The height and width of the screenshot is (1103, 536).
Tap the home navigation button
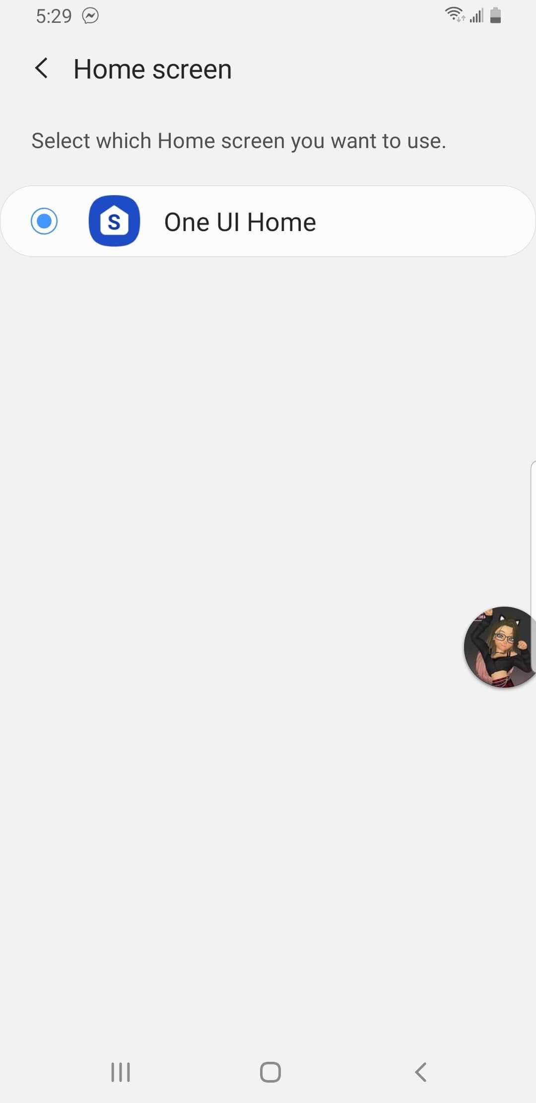coord(270,1072)
